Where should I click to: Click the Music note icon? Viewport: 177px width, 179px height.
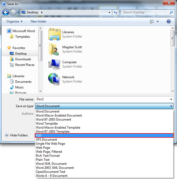[x=12, y=87]
